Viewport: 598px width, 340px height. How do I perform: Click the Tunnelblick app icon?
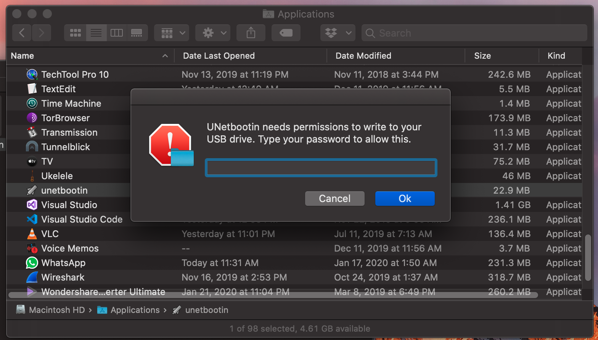32,147
